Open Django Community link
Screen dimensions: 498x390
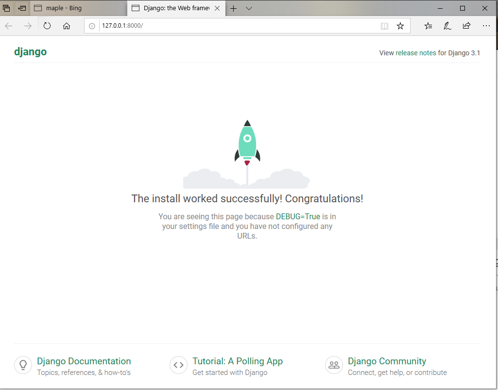tap(387, 361)
